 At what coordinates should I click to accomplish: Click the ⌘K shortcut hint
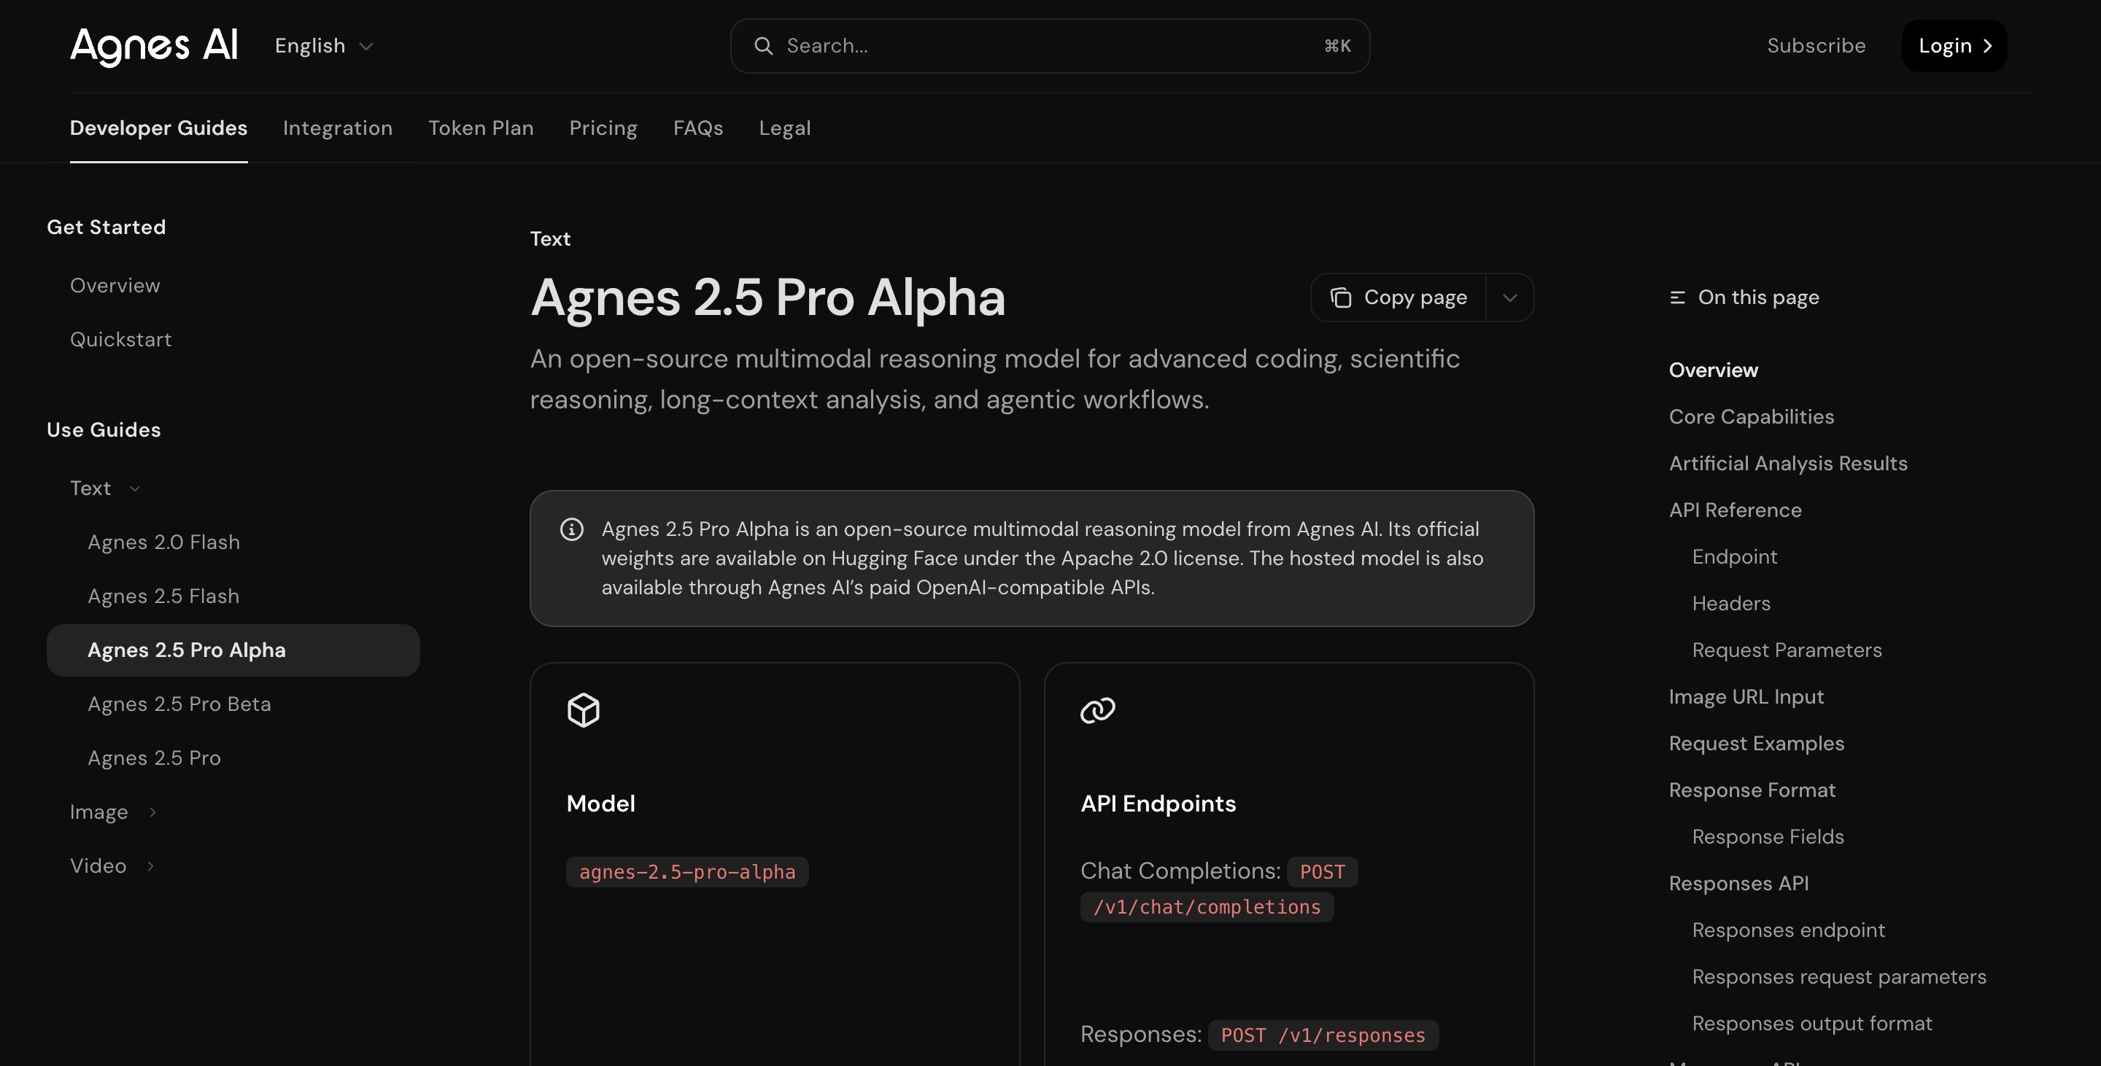[1336, 46]
